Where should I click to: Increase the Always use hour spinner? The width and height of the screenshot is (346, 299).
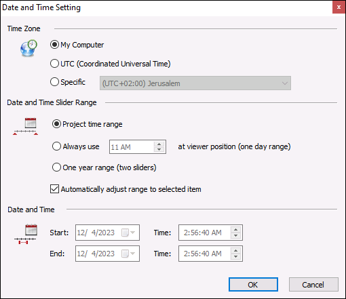(159, 144)
